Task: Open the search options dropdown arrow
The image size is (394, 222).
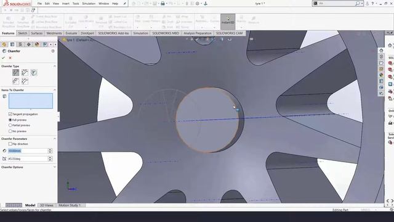Action: [x=362, y=4]
